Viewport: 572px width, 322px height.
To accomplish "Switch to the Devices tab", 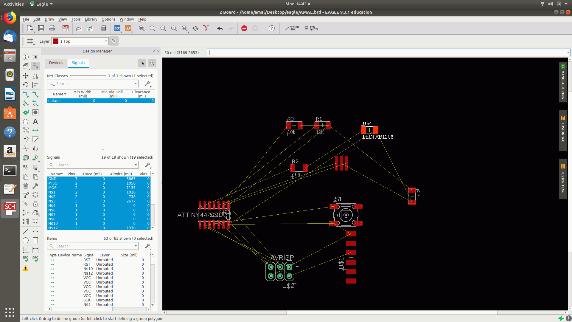I will [x=56, y=63].
